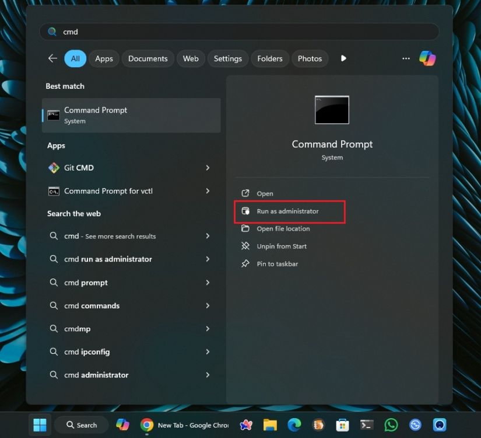This screenshot has height=438, width=481.
Task: Launch File Explorer from the taskbar
Action: tap(269, 425)
